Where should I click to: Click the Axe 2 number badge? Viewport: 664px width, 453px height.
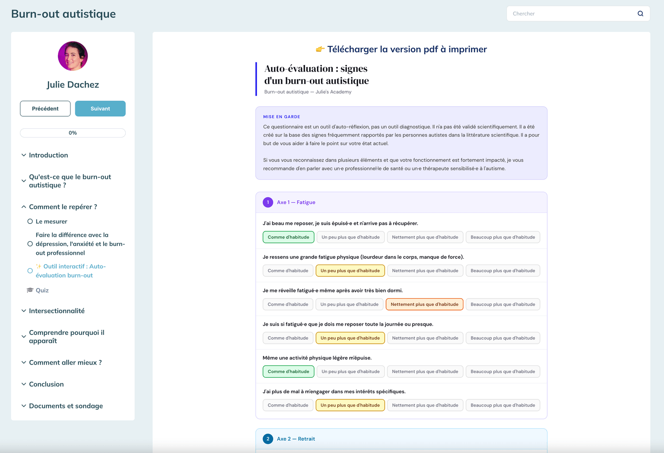(x=268, y=439)
